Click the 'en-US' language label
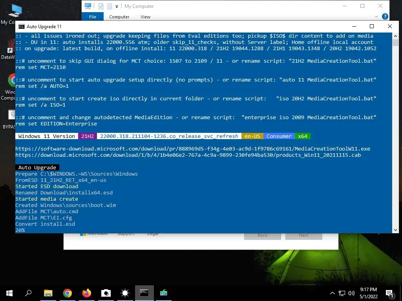The height and width of the screenshot is (301, 402). pyautogui.click(x=252, y=136)
